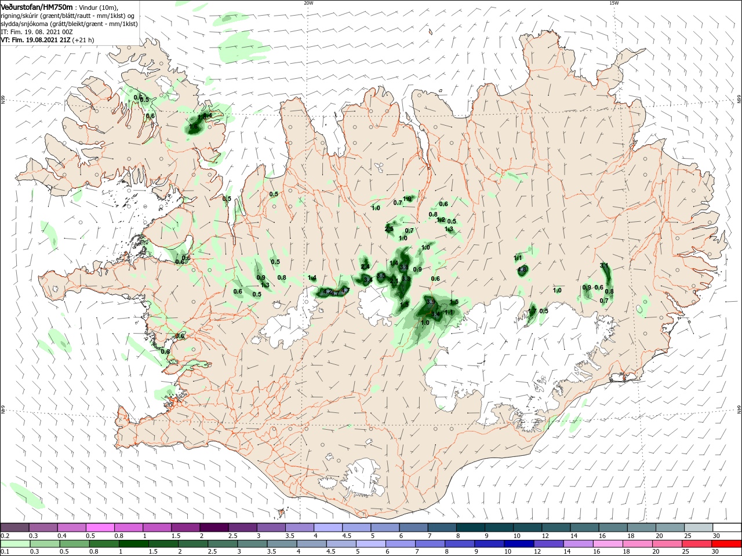Click the Veðurstofan/HM750m map title
The image size is (742, 556).
[x=37, y=7]
